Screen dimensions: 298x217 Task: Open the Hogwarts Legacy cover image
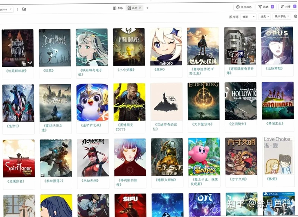[x=55, y=103]
